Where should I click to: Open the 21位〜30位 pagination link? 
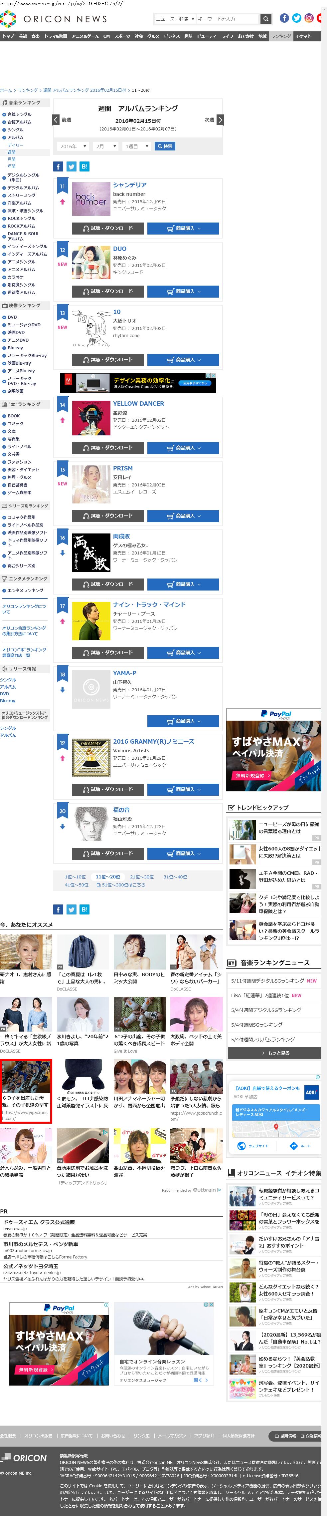141,876
